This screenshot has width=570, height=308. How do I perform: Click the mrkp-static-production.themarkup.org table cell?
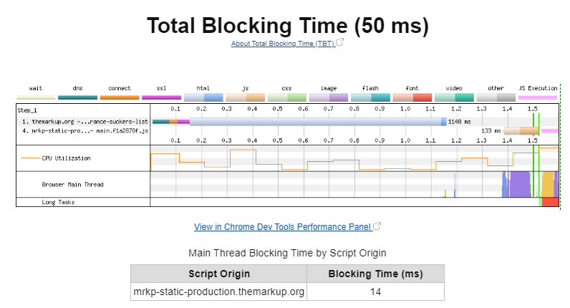coord(218,292)
